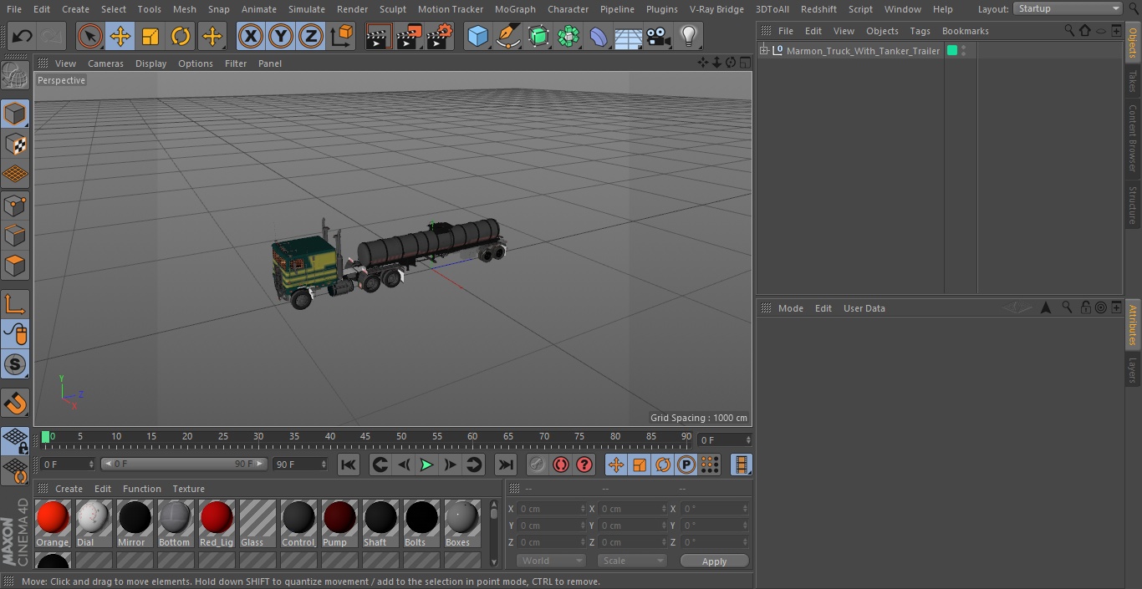1142x589 pixels.
Task: Add a Cube primitive object
Action: (477, 36)
